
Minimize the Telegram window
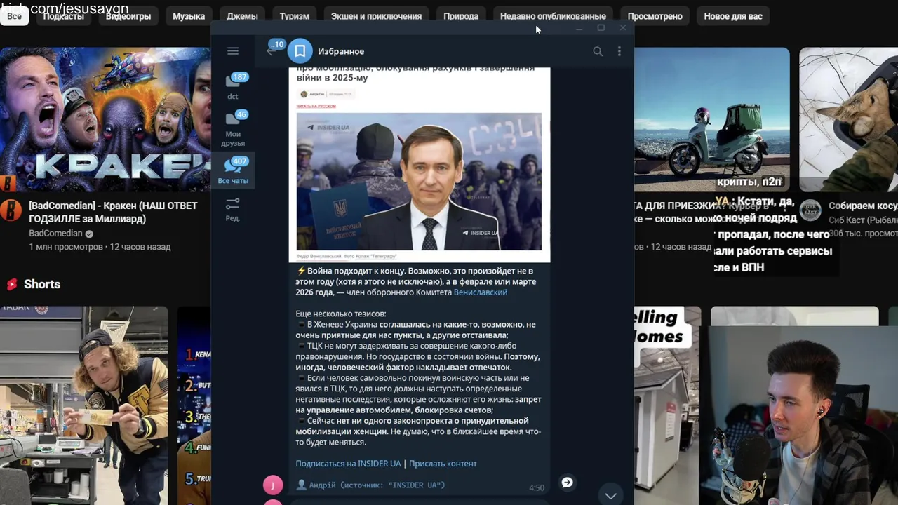(579, 28)
